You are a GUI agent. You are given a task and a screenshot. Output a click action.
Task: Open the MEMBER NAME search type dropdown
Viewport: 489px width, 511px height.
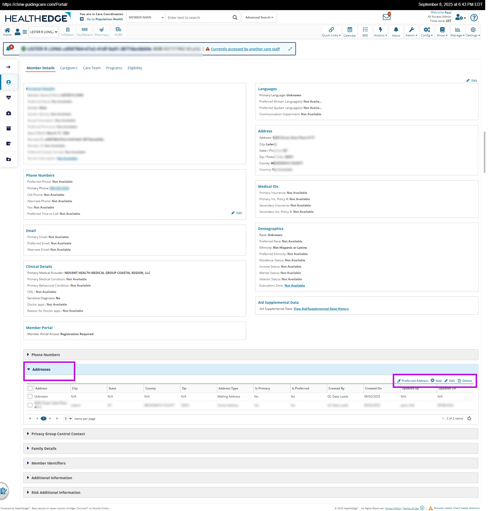pos(146,17)
